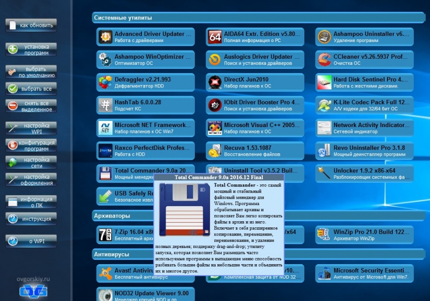Select 'Unlocker 1.9.2 x86-x64' title text
Viewport: 430px width, 301px height.
click(365, 171)
